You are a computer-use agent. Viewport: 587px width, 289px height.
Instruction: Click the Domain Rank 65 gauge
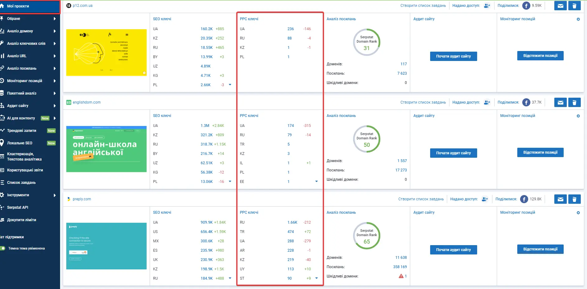pyautogui.click(x=367, y=236)
